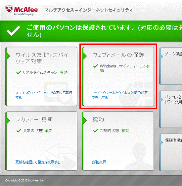Click the Copyright © 2012 McAfee, Inc. text
This screenshot has height=186, width=182.
point(25,181)
